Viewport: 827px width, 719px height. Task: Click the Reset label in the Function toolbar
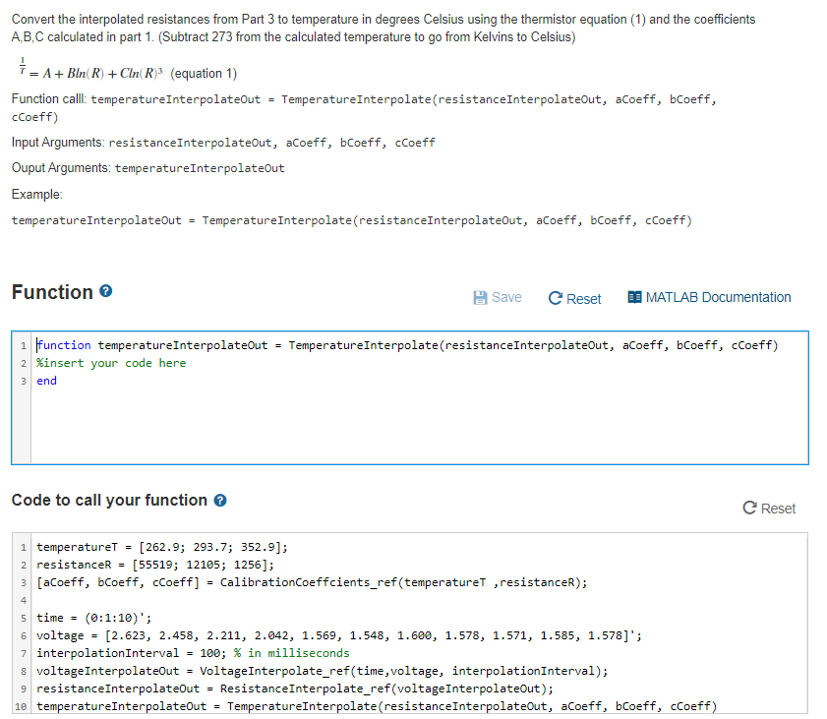(580, 297)
